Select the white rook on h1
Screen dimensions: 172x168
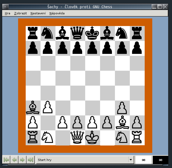pos(137,137)
